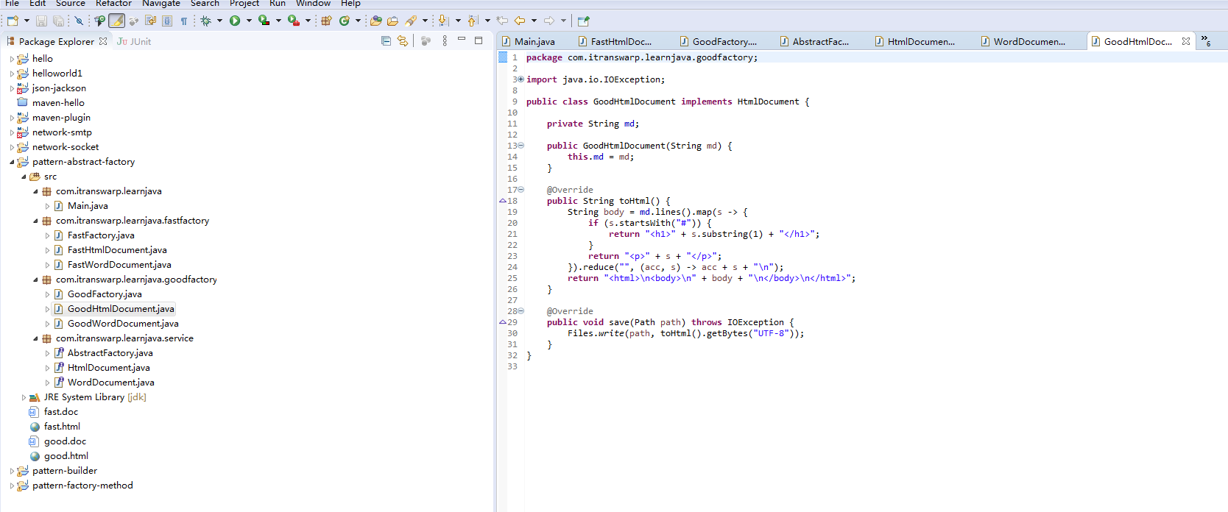Toggle Pin Editor button
This screenshot has height=512, width=1228.
coord(583,21)
